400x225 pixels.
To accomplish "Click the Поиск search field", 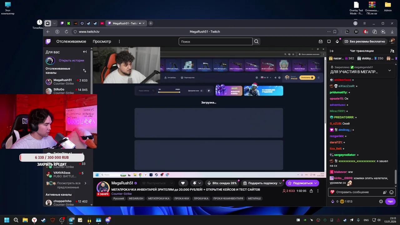I will [x=216, y=42].
